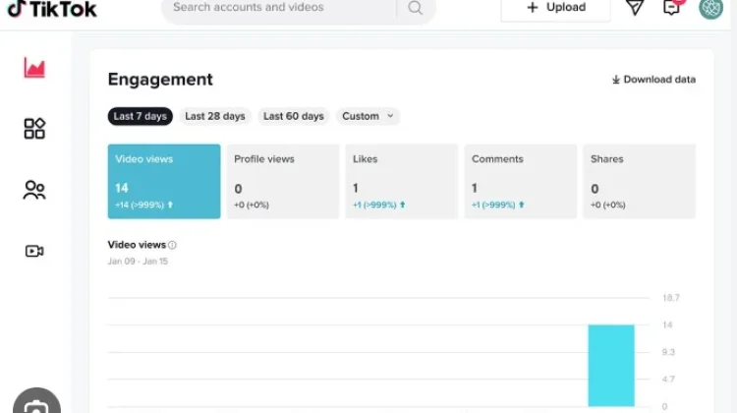Select Last 28 days range
Image resolution: width=737 pixels, height=413 pixels.
(215, 116)
